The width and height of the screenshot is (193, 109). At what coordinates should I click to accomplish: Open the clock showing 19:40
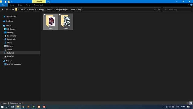(183, 107)
